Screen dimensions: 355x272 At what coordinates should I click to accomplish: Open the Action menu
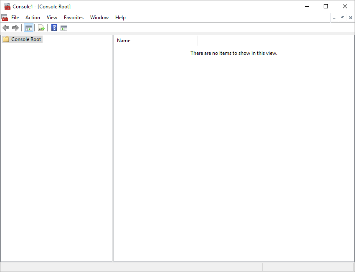tap(33, 18)
